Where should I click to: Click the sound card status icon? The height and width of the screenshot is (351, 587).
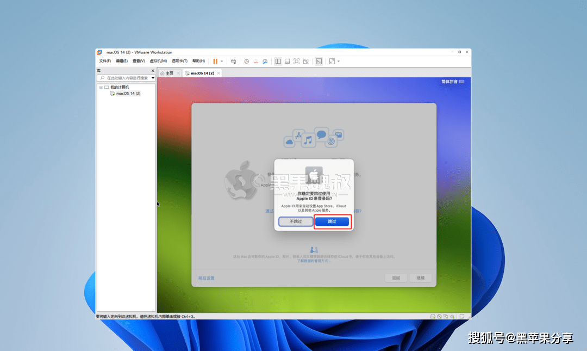pyautogui.click(x=453, y=317)
